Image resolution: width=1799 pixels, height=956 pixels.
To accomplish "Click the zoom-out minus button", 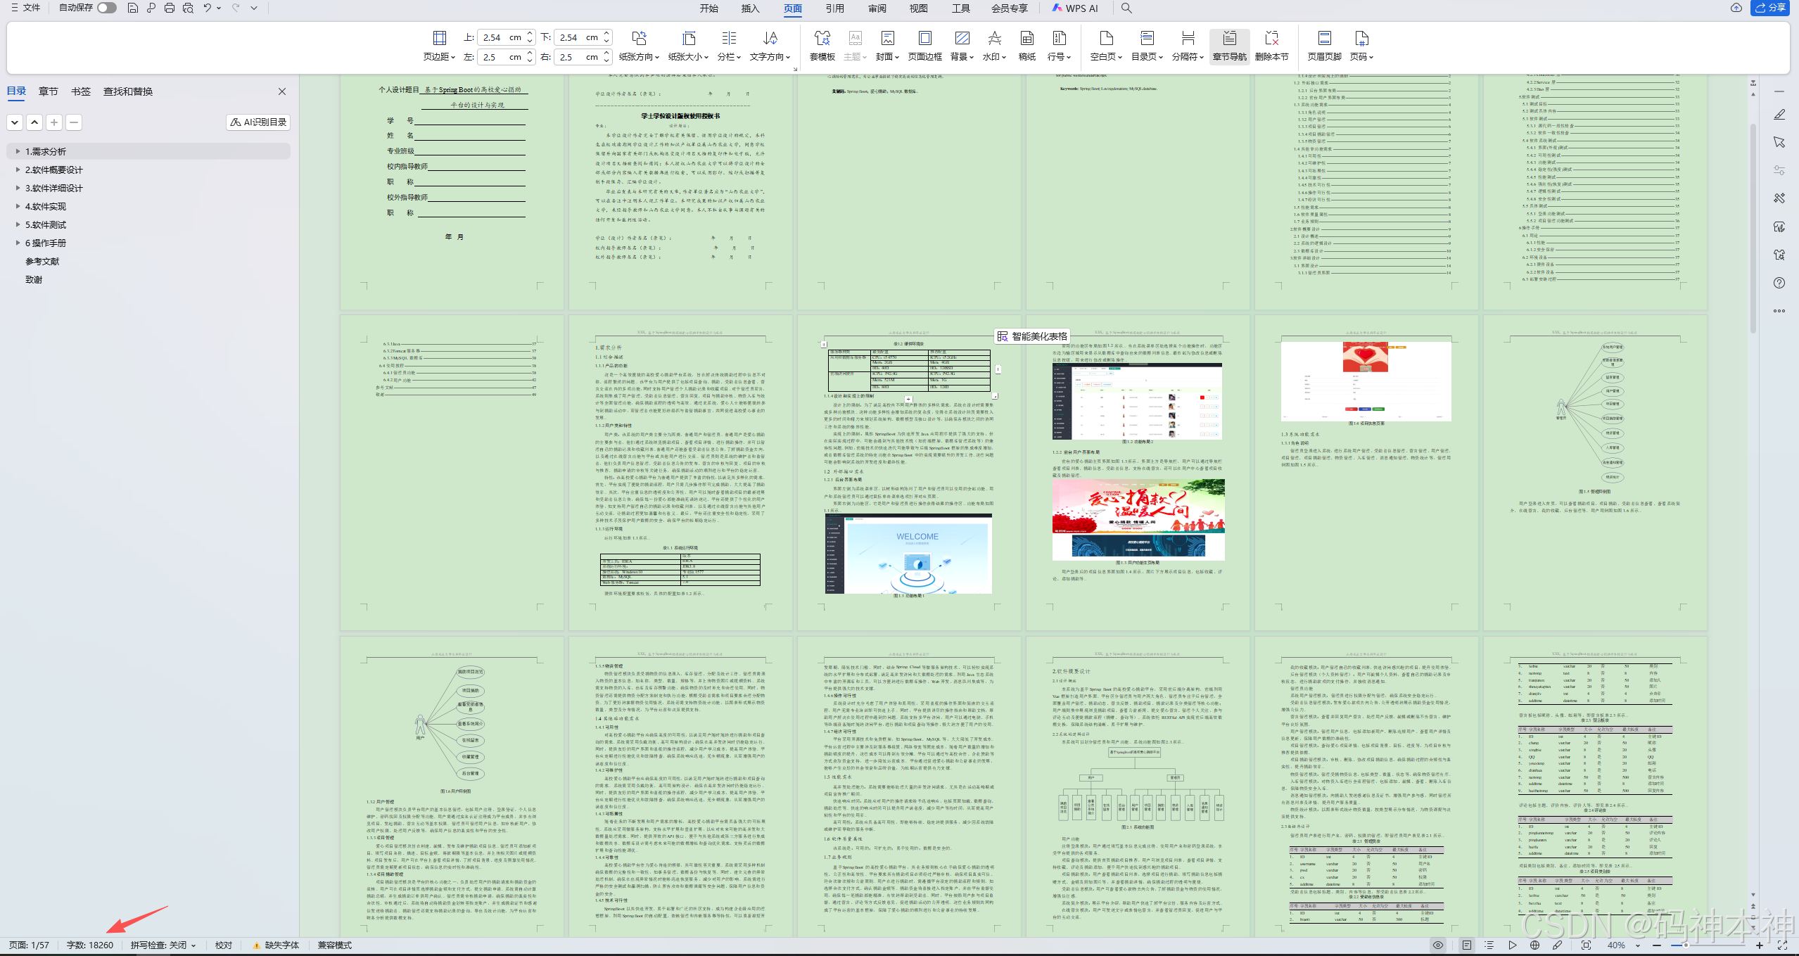I will (x=1658, y=945).
